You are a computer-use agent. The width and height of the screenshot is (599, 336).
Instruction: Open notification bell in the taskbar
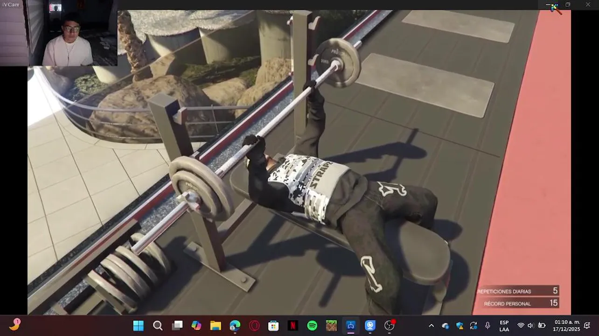tap(587, 326)
